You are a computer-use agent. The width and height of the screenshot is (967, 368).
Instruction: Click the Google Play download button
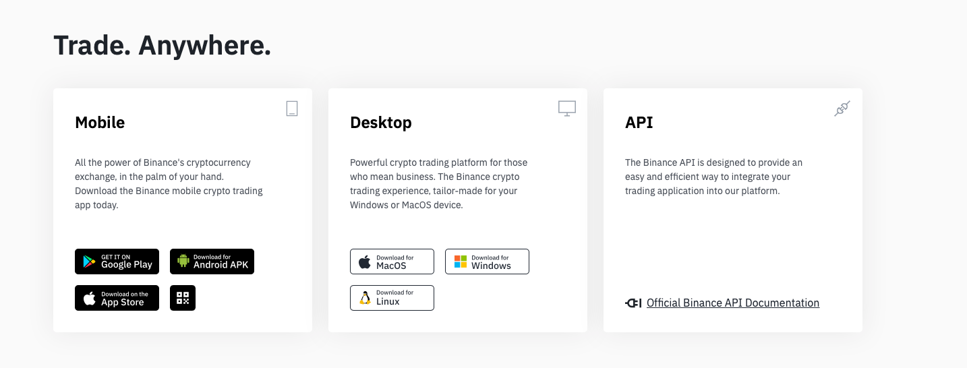point(117,262)
